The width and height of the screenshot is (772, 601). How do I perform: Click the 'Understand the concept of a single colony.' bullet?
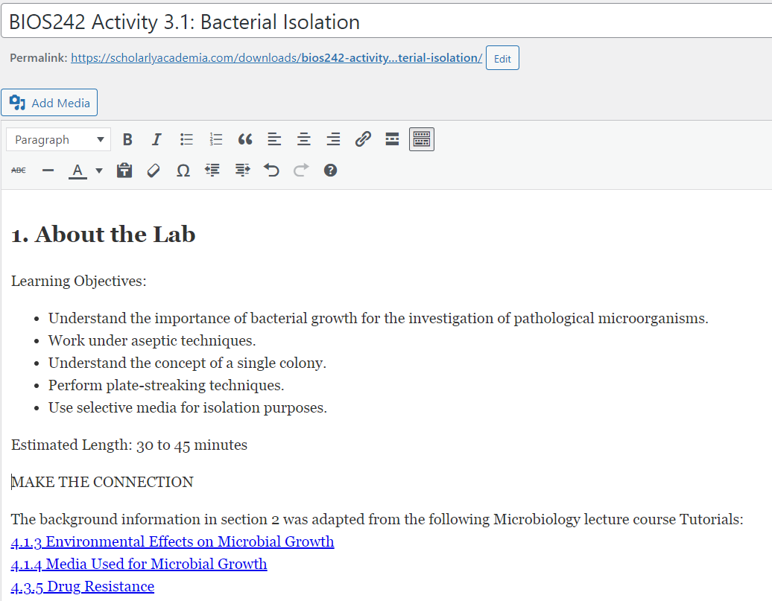(x=187, y=363)
